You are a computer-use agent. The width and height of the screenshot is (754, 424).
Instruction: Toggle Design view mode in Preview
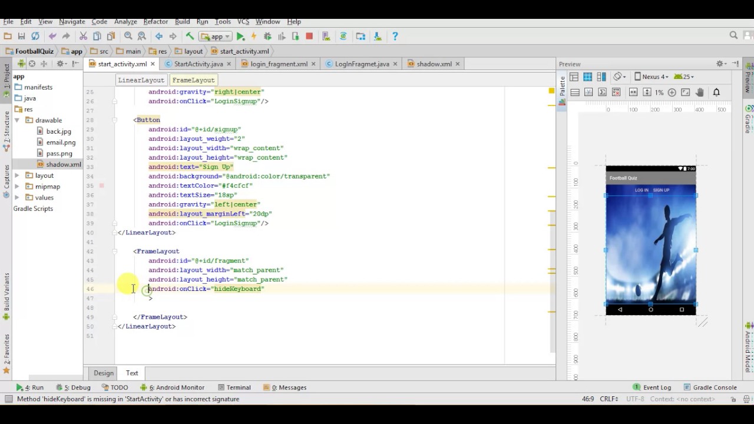tap(574, 77)
